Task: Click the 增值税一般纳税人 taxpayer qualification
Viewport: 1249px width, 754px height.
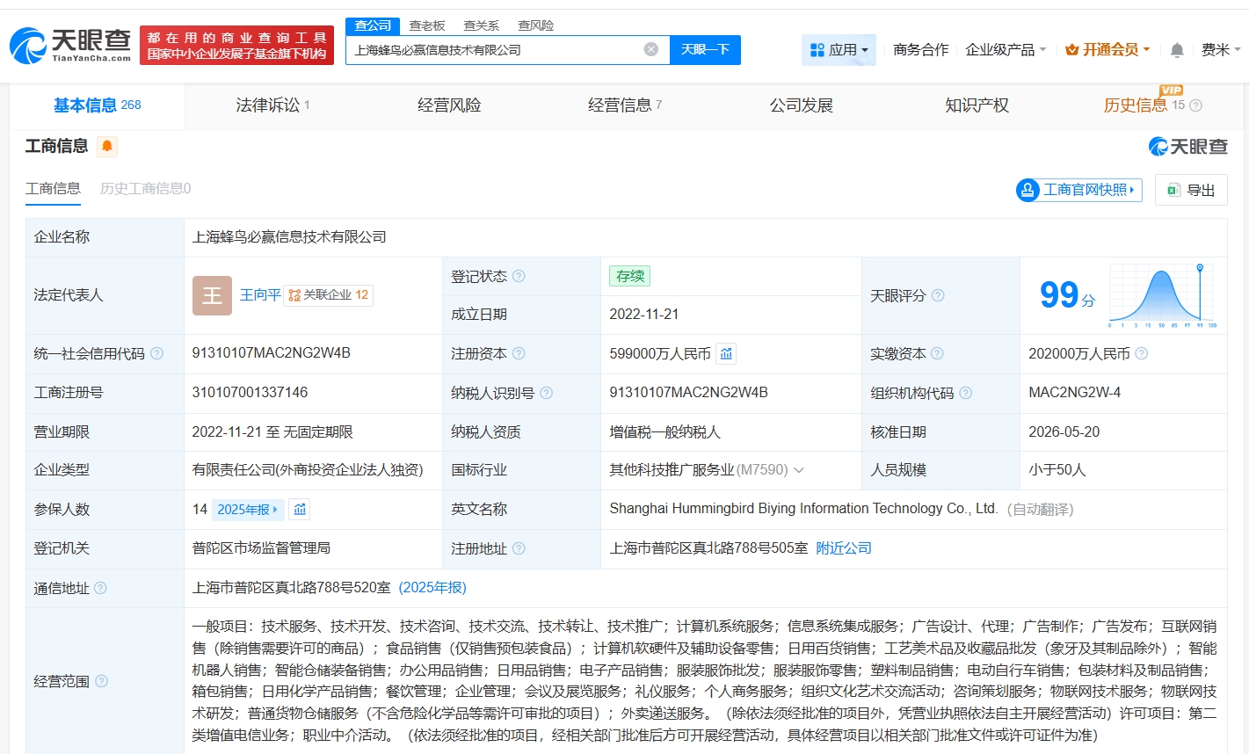Action: [x=664, y=431]
